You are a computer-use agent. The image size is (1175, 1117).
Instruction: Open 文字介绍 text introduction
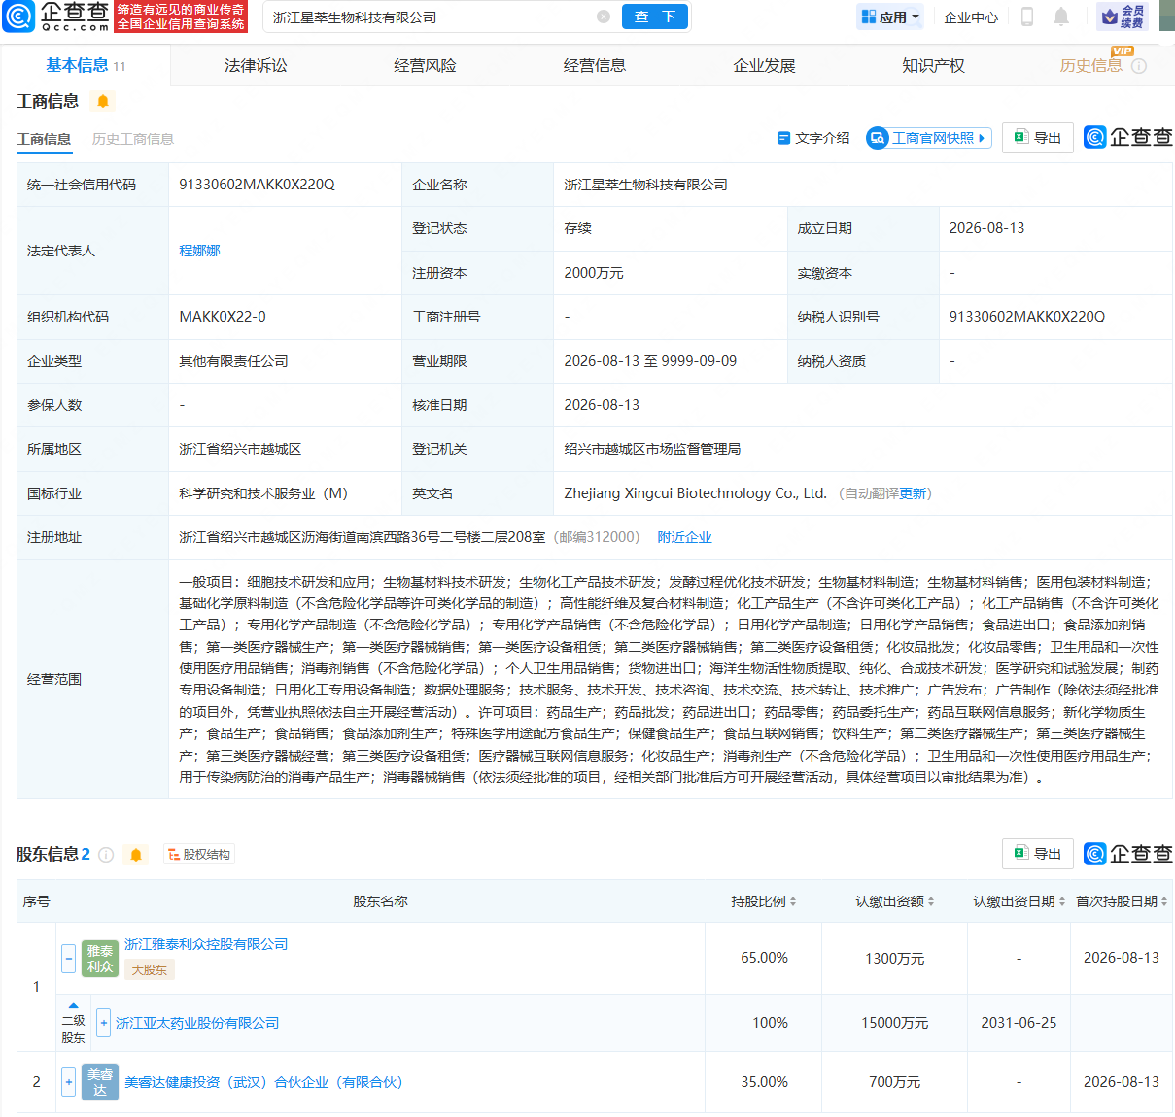coord(813,138)
